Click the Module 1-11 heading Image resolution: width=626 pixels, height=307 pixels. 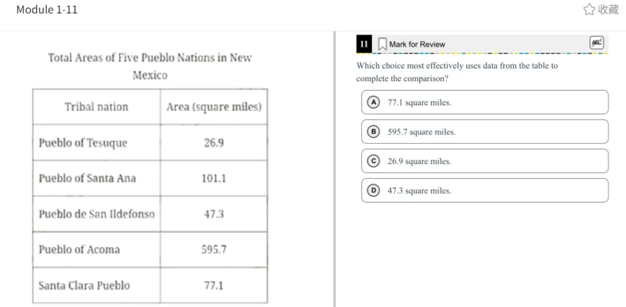(47, 9)
